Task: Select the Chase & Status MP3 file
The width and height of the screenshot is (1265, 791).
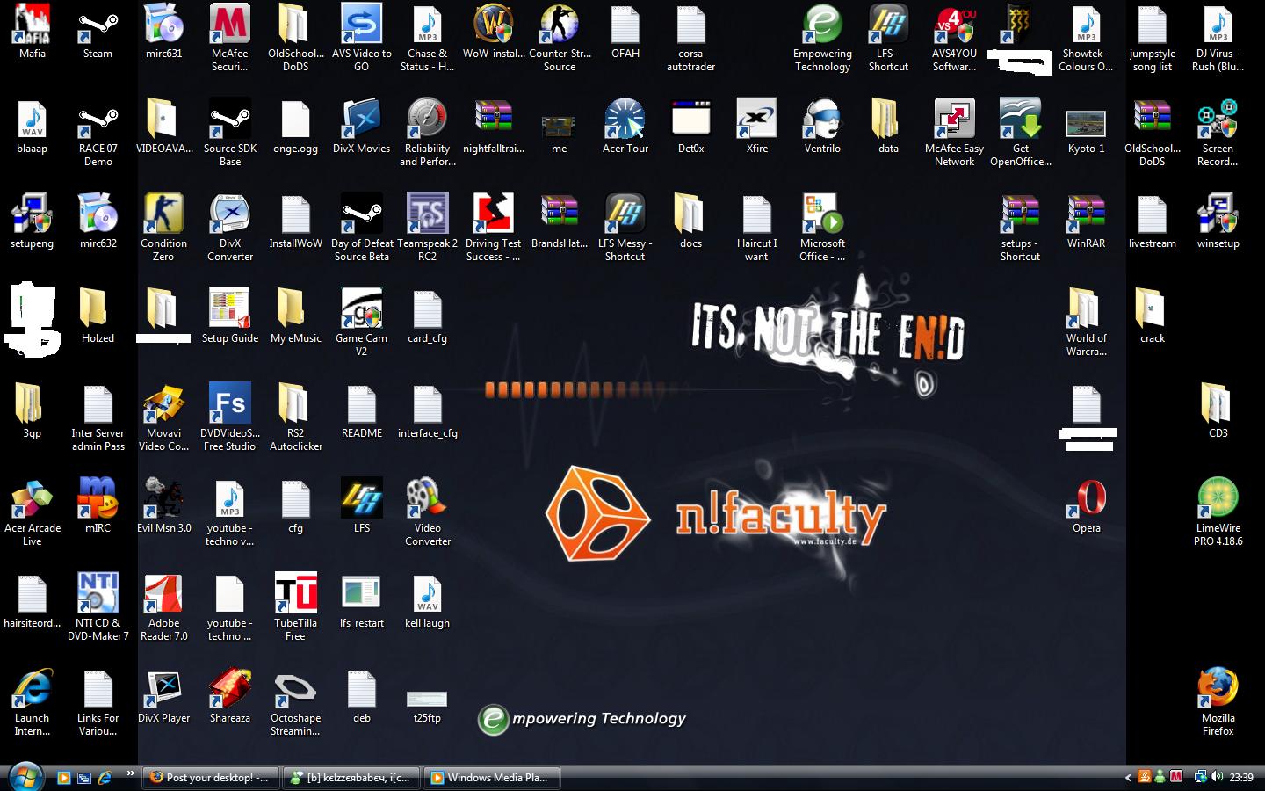Action: tap(427, 38)
